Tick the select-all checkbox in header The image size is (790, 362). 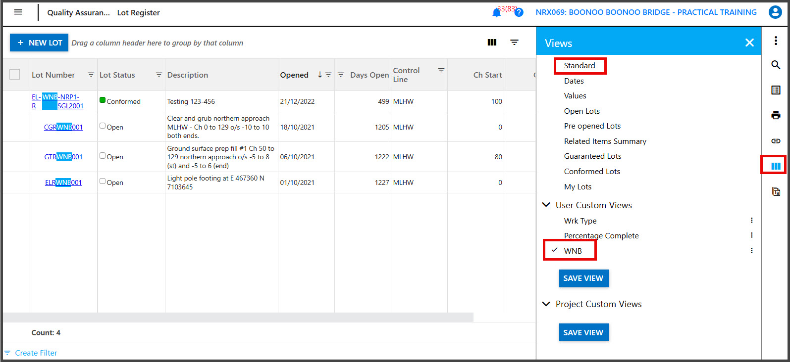point(15,75)
